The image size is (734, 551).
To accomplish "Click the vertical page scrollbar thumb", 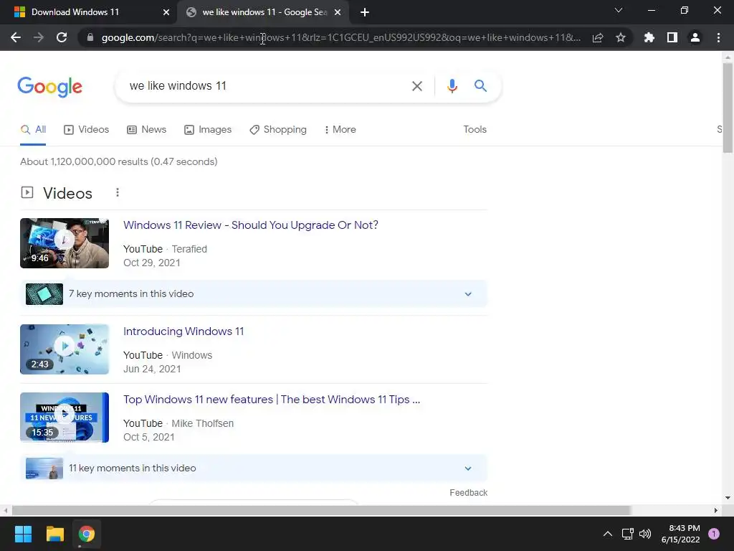I will click(728, 108).
